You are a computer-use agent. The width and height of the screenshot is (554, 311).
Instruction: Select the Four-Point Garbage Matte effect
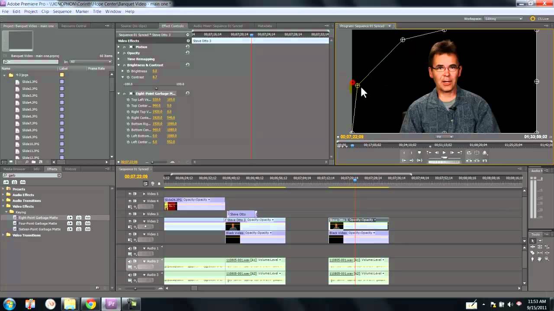click(38, 223)
